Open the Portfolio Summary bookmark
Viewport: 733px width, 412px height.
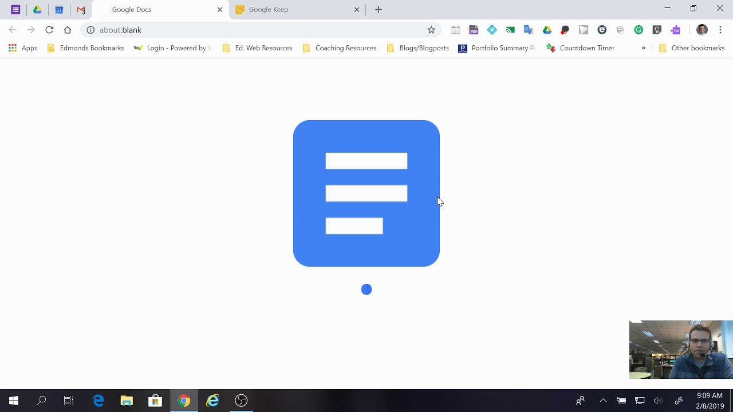click(497, 48)
